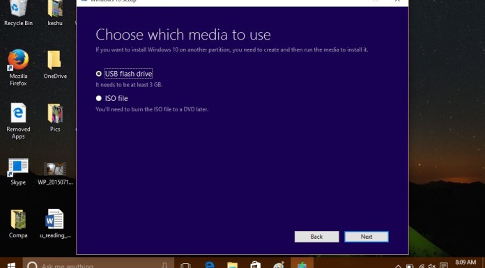
Task: Select the USB flash drive radio option
Action: click(x=99, y=74)
